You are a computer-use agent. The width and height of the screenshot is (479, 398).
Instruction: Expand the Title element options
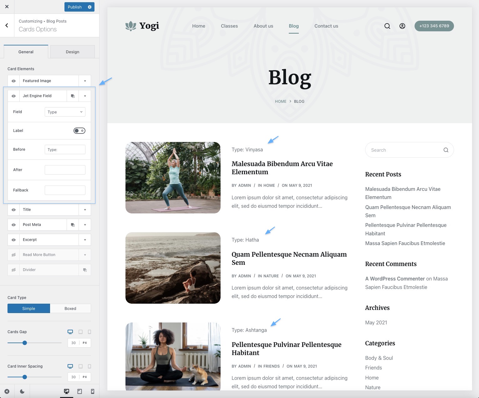pyautogui.click(x=84, y=209)
